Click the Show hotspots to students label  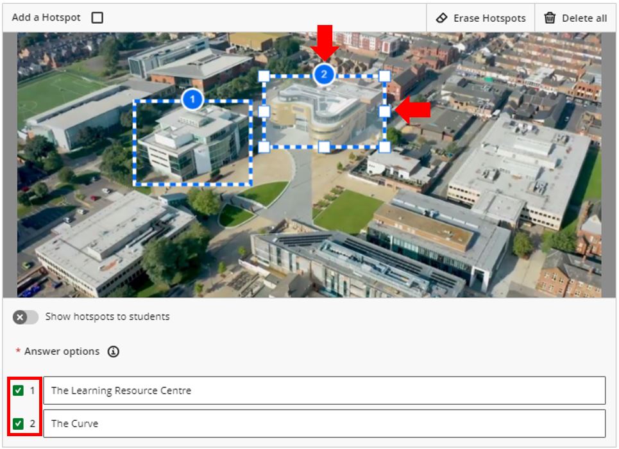(107, 316)
